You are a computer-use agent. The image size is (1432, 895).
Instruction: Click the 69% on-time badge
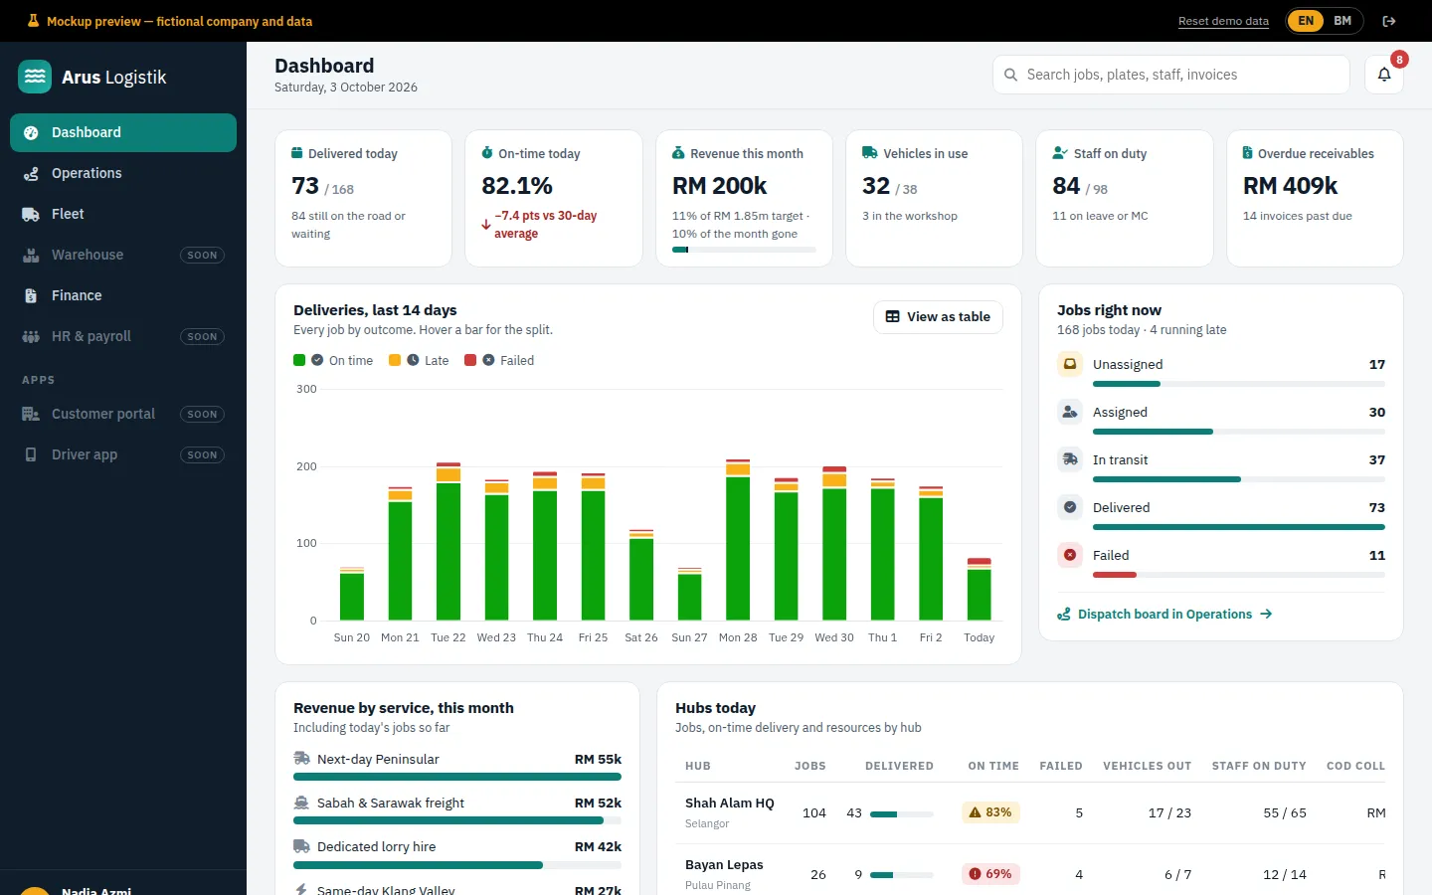pos(990,874)
